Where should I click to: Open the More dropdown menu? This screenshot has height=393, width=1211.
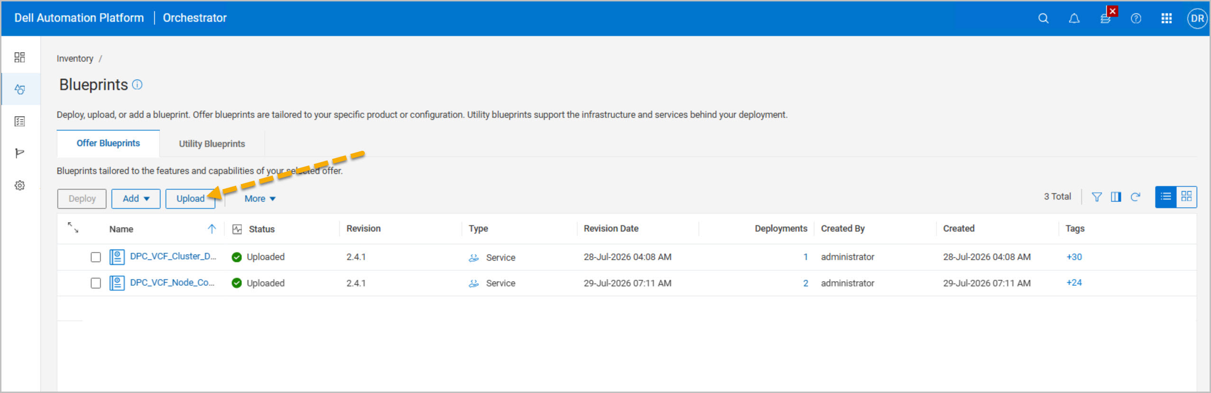pos(260,199)
